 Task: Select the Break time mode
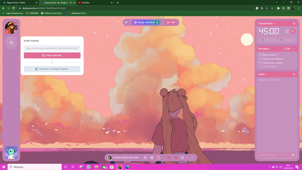286,40
